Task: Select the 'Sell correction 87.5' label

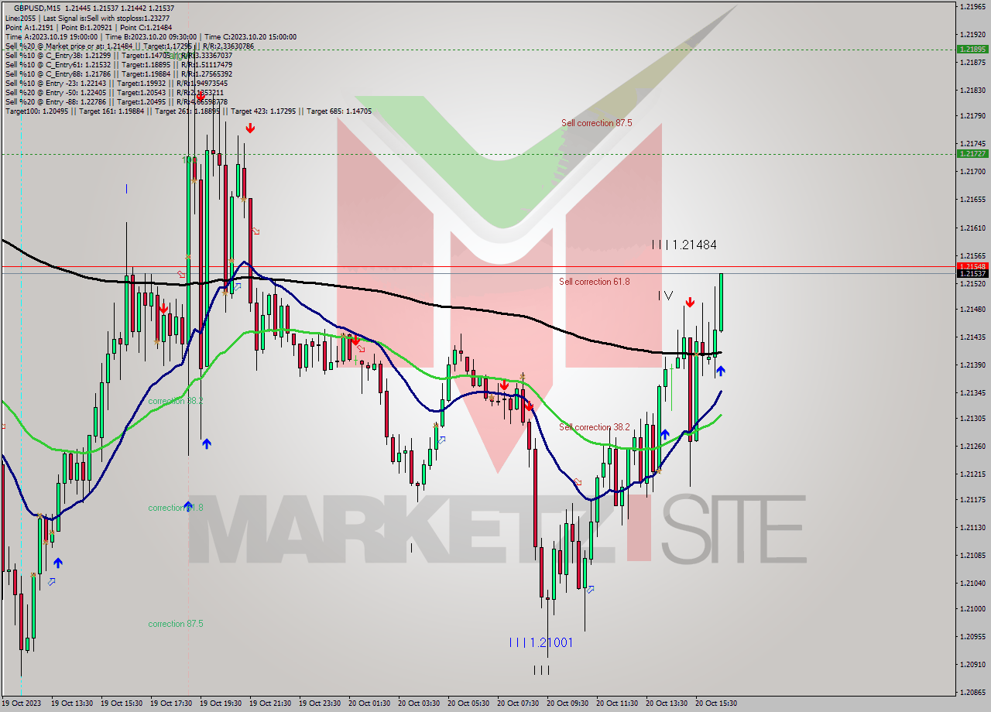Action: [596, 123]
